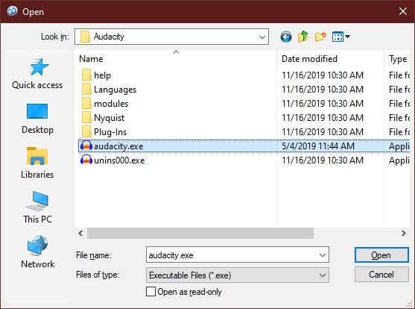415x309 pixels.
Task: Open Quick access in sidebar
Action: pyautogui.click(x=37, y=74)
